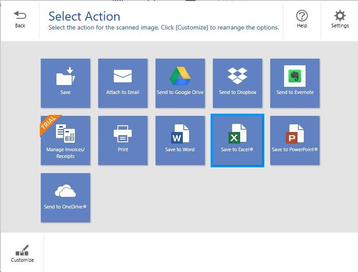The width and height of the screenshot is (358, 272).
Task: Click the instruction text below the heading
Action: (164, 28)
